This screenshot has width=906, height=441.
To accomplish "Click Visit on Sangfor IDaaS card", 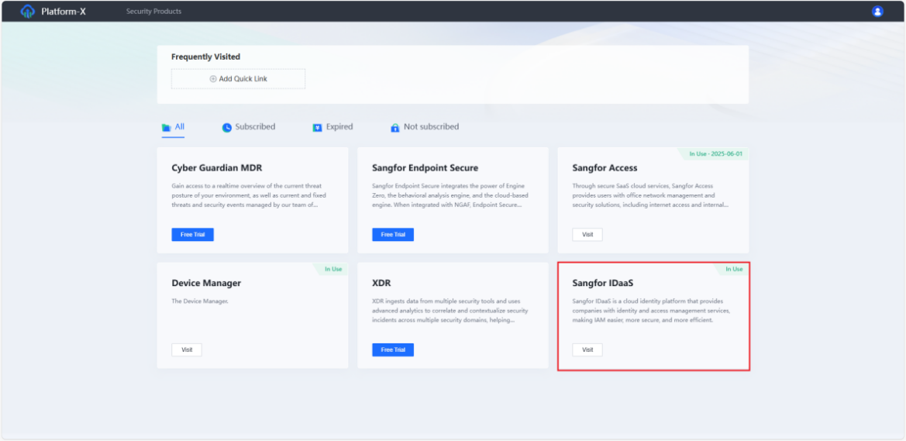I will [587, 350].
